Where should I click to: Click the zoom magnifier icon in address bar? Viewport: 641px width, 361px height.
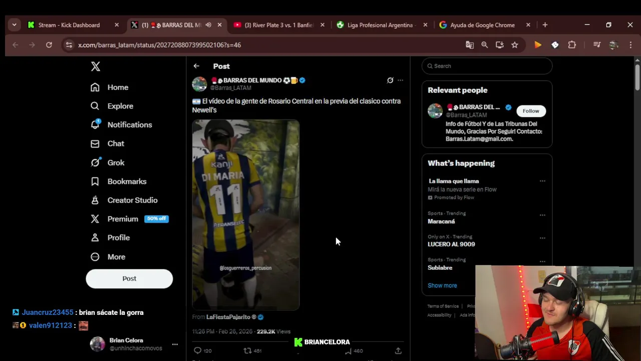(x=485, y=45)
